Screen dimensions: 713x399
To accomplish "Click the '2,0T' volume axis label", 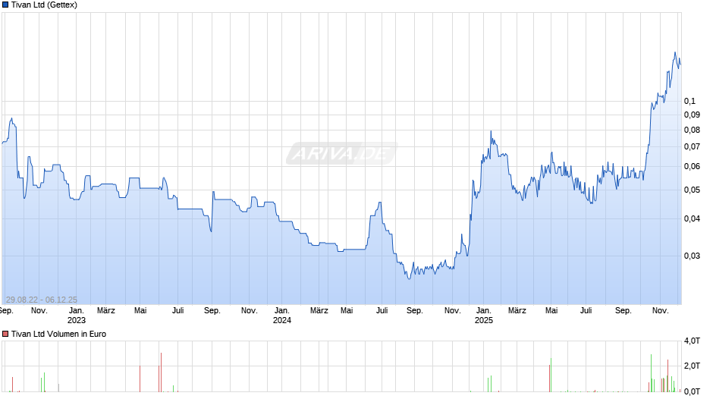I will pos(692,366).
